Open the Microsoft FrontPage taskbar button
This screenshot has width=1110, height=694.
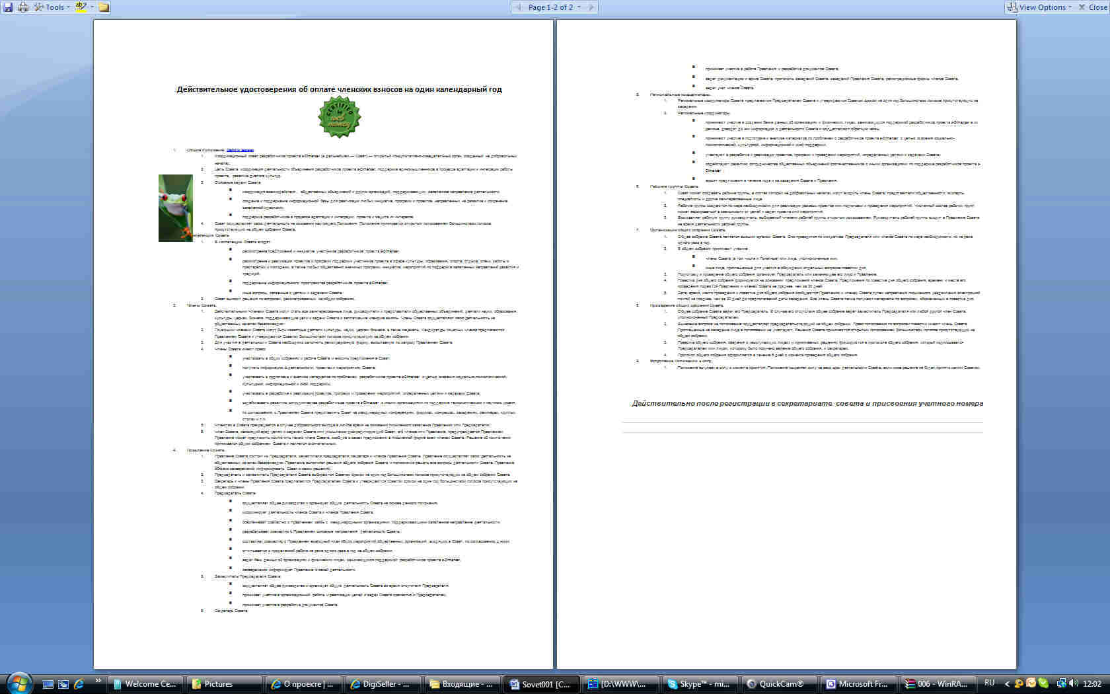pyautogui.click(x=858, y=684)
